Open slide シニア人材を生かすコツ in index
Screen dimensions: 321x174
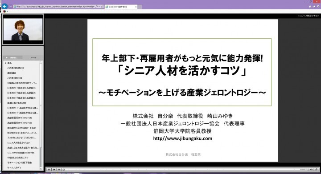[18, 142]
